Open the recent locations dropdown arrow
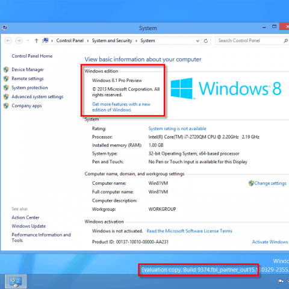This screenshot has width=289, height=289. coord(28,41)
